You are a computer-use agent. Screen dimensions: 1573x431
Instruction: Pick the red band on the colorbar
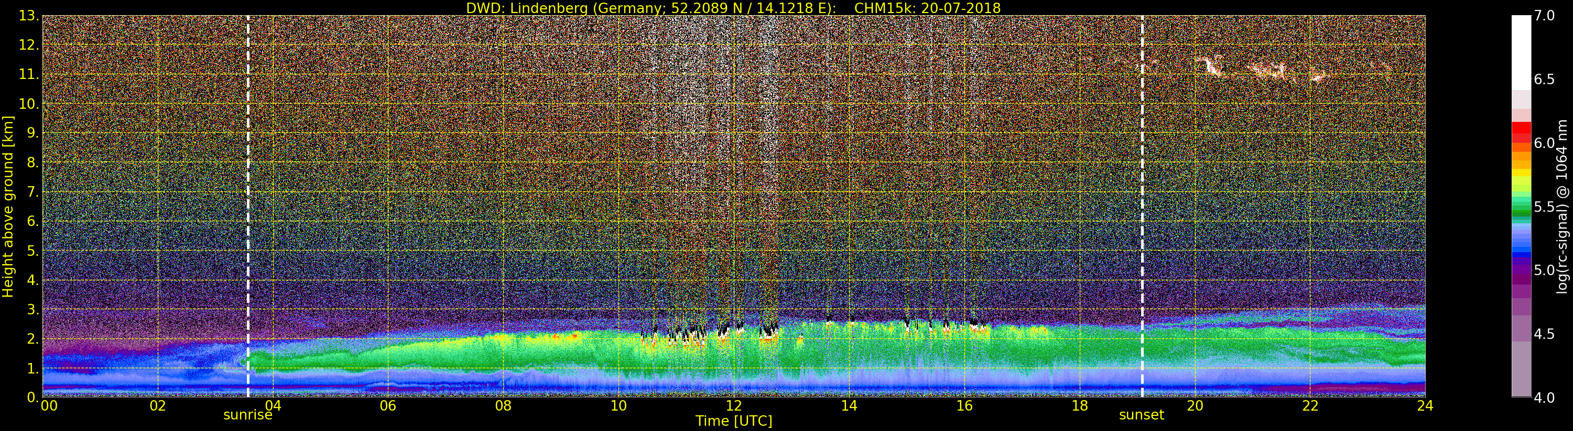pyautogui.click(x=1521, y=128)
